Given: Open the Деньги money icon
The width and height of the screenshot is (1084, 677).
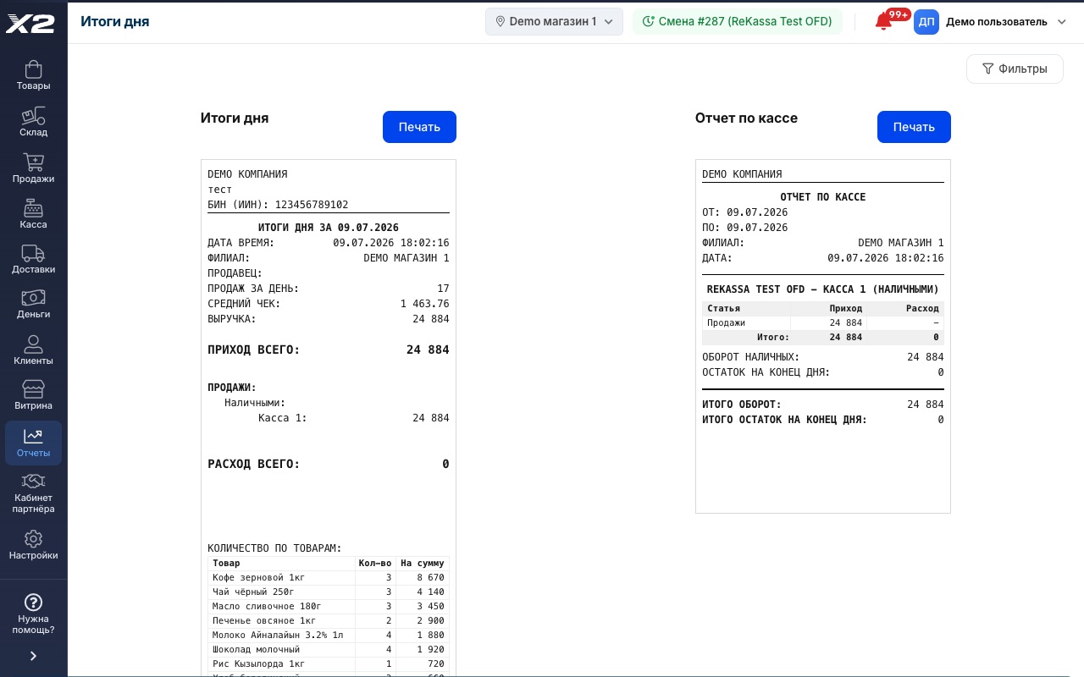Looking at the screenshot, I should coord(33,298).
